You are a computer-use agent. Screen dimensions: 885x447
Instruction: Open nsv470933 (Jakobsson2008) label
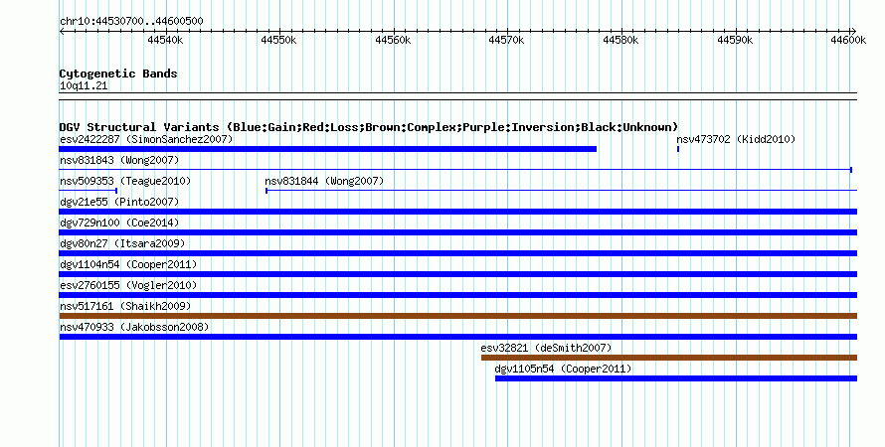[x=134, y=327]
